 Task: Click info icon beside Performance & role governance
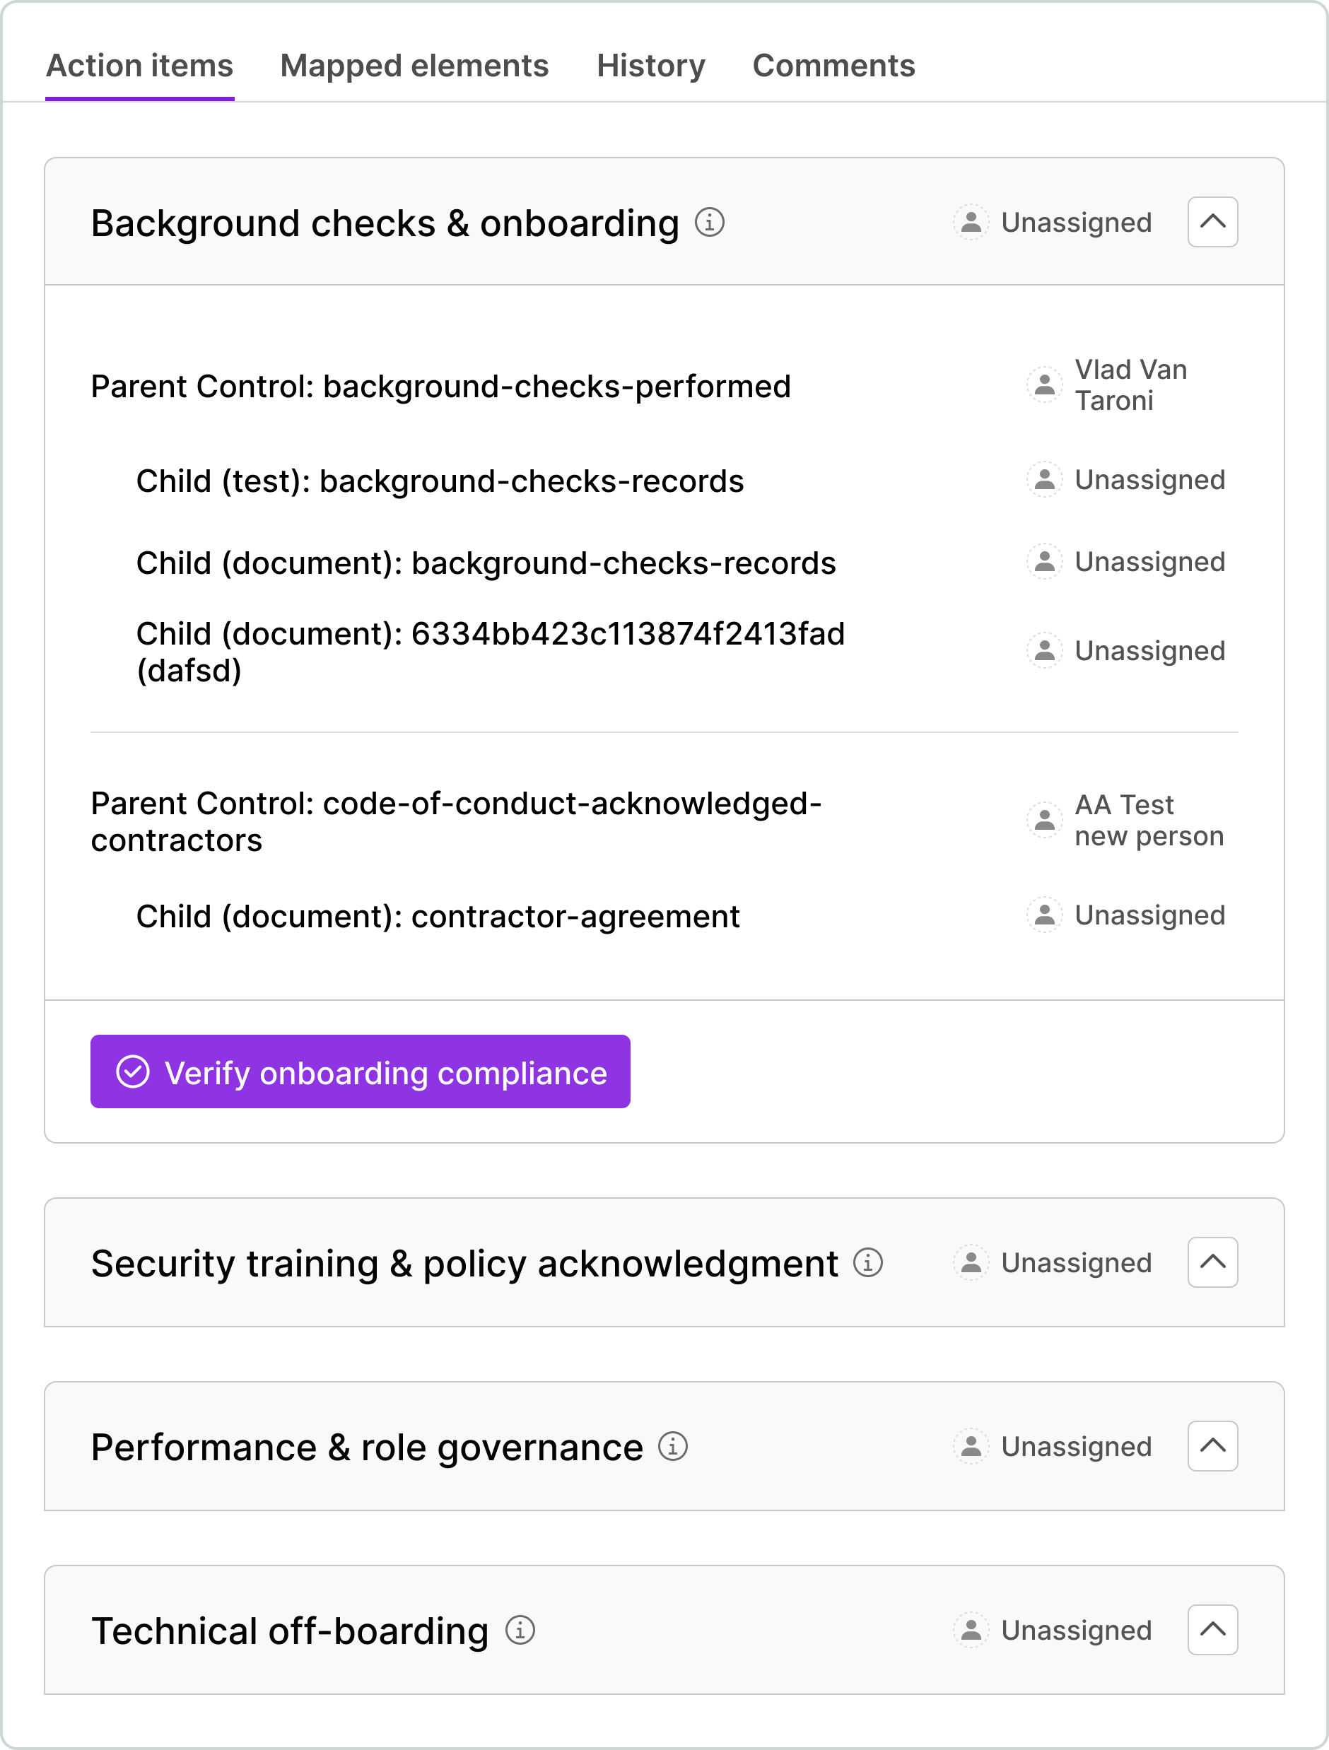pos(673,1446)
